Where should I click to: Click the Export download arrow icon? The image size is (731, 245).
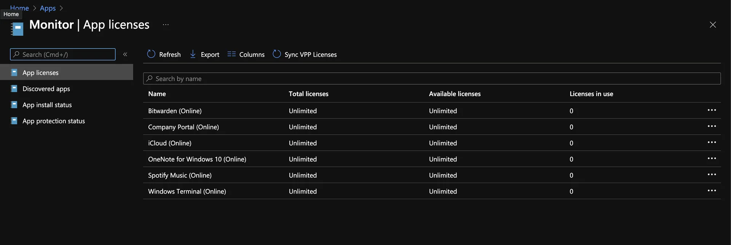point(193,54)
